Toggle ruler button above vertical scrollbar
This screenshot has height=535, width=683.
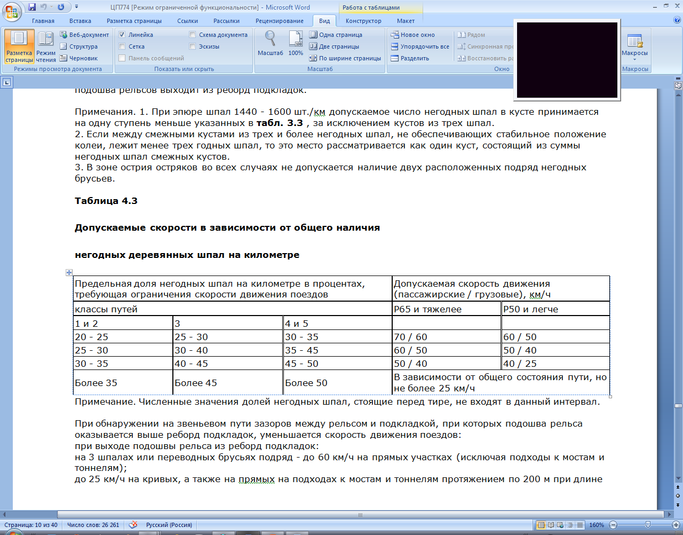678,85
